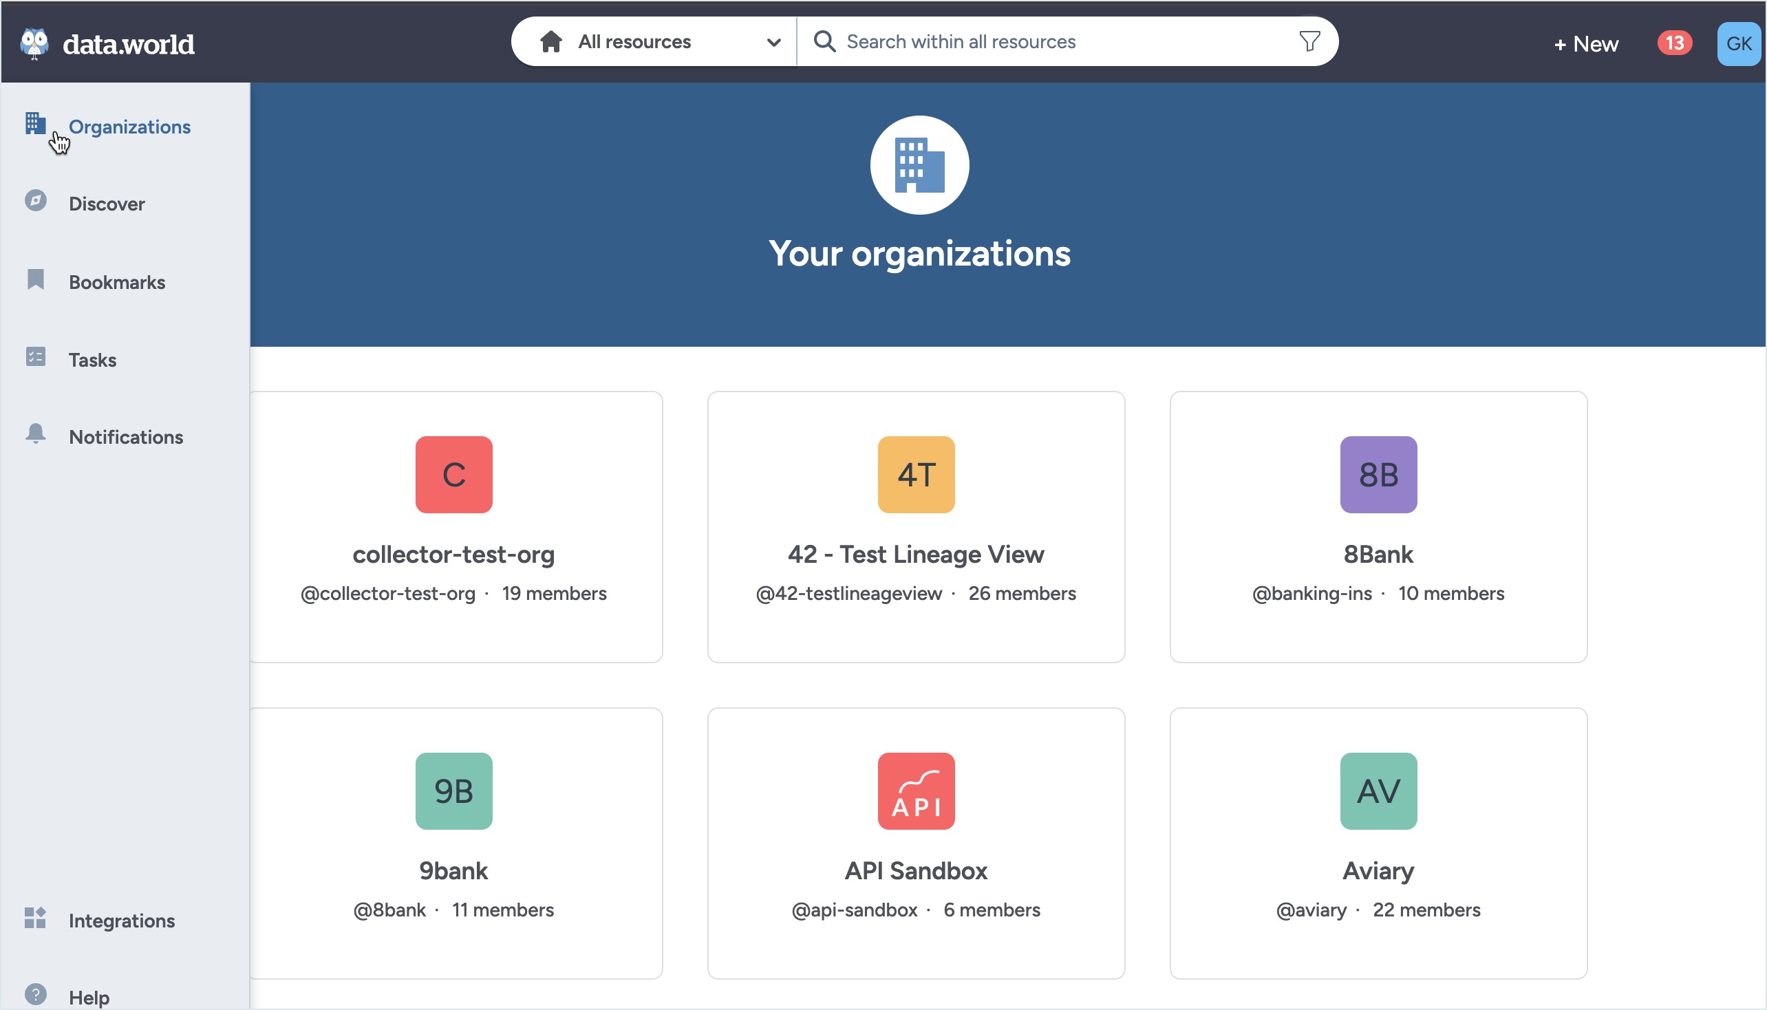Open the 13 notifications badge

click(x=1674, y=43)
